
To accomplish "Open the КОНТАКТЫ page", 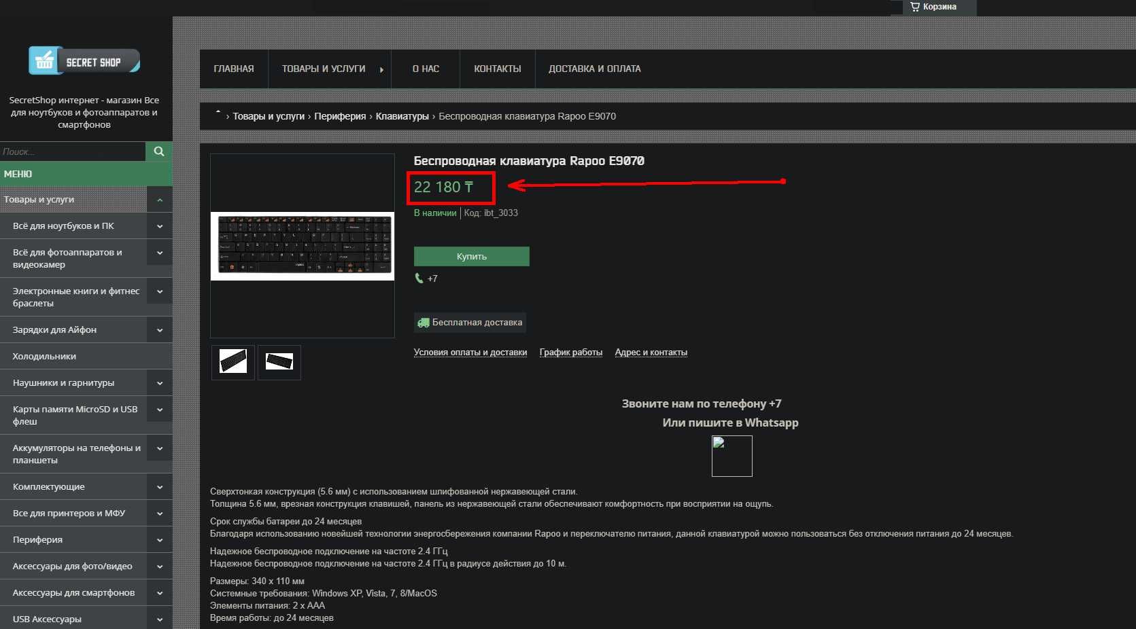I will tap(498, 69).
